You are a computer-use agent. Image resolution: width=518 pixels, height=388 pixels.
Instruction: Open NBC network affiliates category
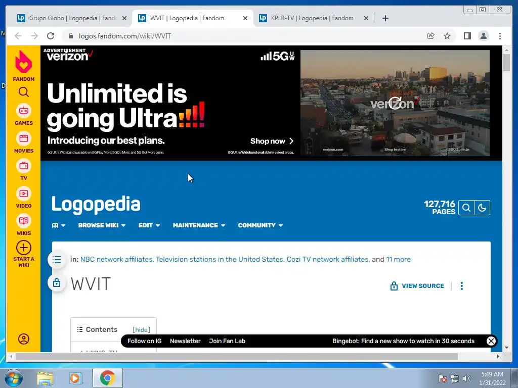pyautogui.click(x=116, y=259)
